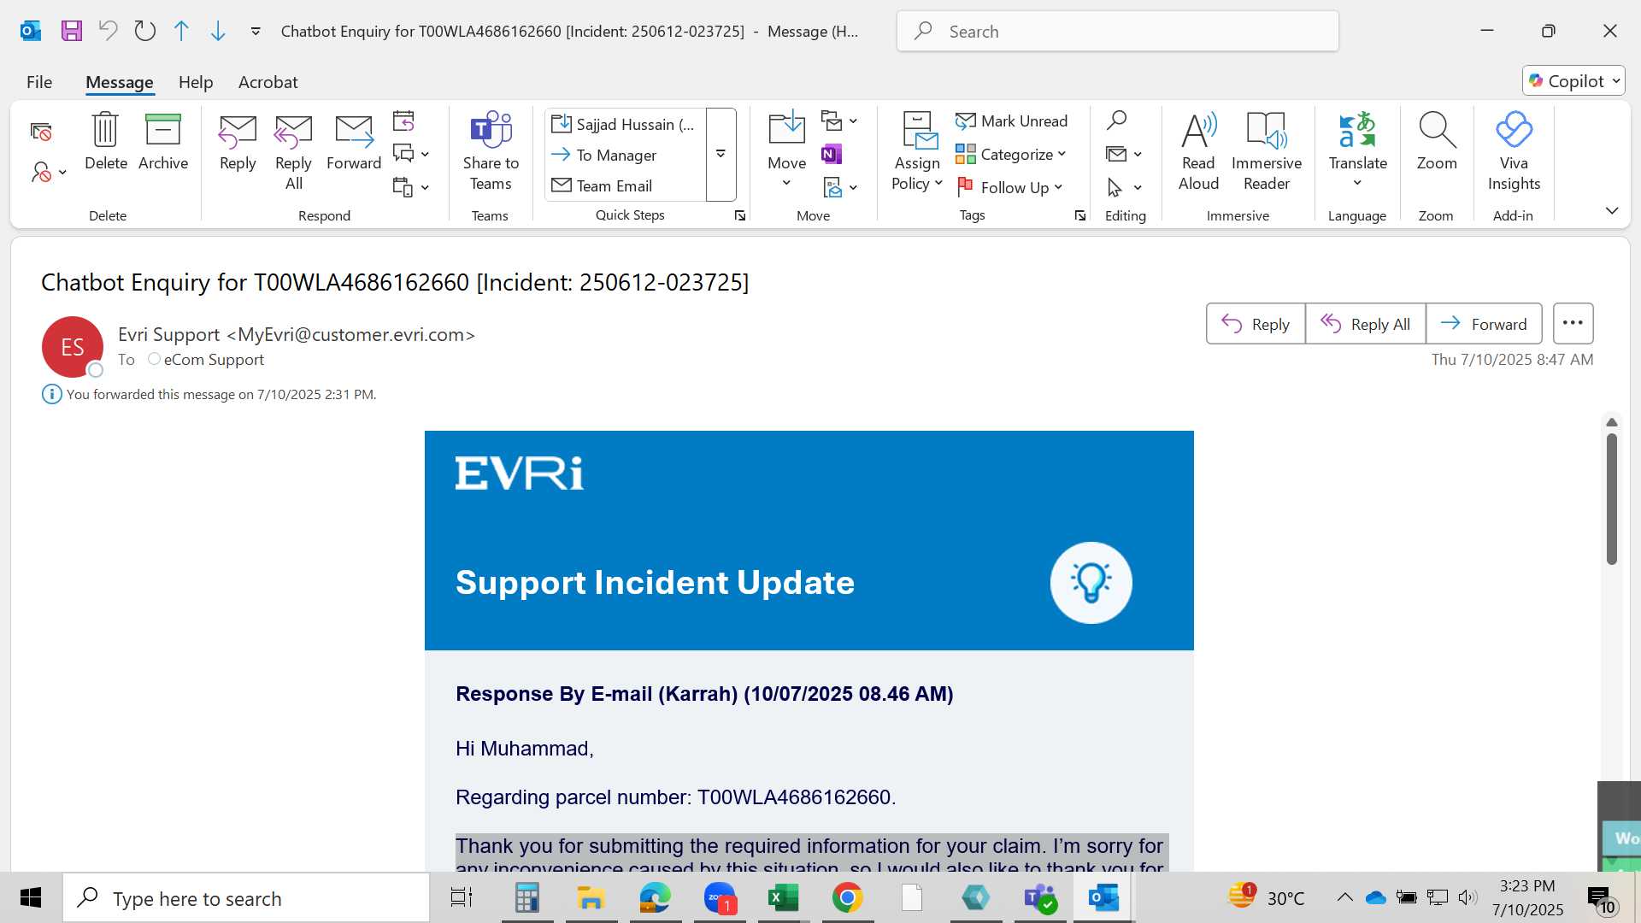Open the Acrobat tab

[268, 82]
